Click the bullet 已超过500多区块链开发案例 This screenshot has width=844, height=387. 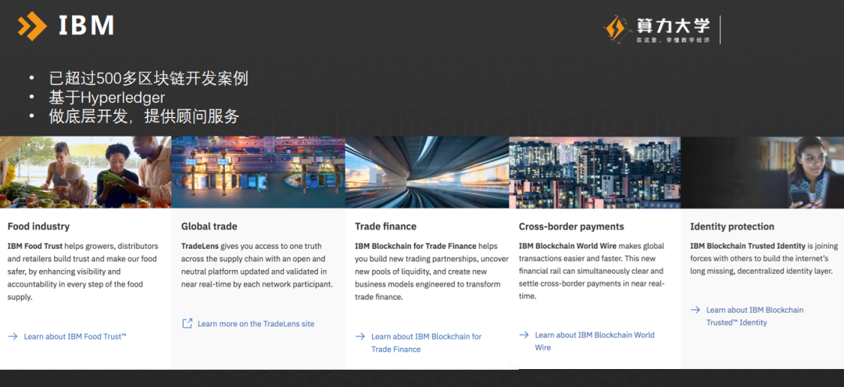click(148, 79)
